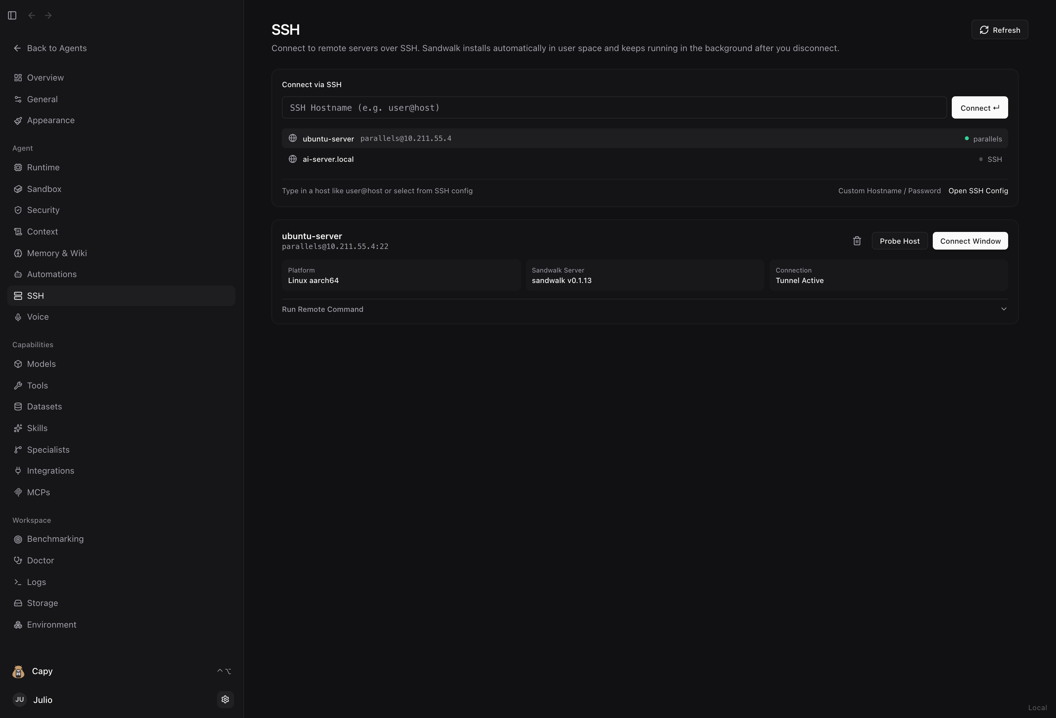
Task: Open the MCPs section
Action: [x=121, y=492]
